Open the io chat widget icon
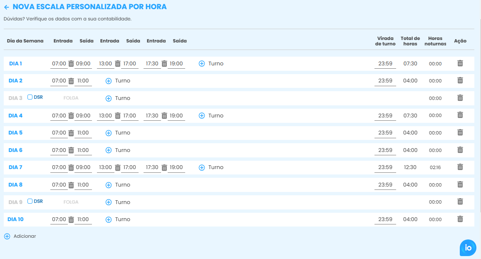This screenshot has width=481, height=259. coord(468,248)
